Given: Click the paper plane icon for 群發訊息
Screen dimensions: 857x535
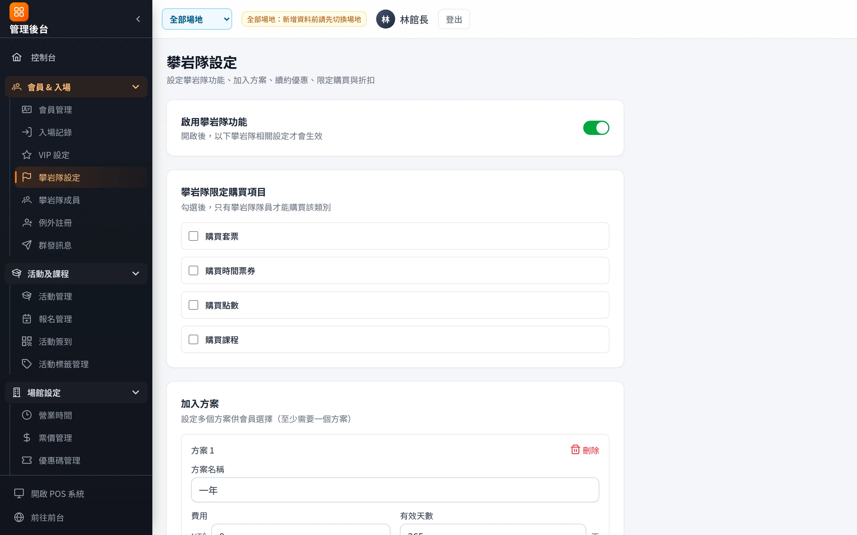Looking at the screenshot, I should (27, 245).
